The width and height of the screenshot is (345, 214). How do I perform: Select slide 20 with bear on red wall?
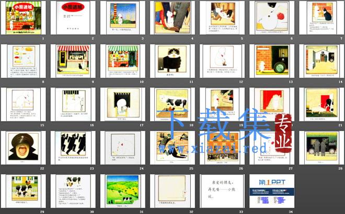coord(272,104)
